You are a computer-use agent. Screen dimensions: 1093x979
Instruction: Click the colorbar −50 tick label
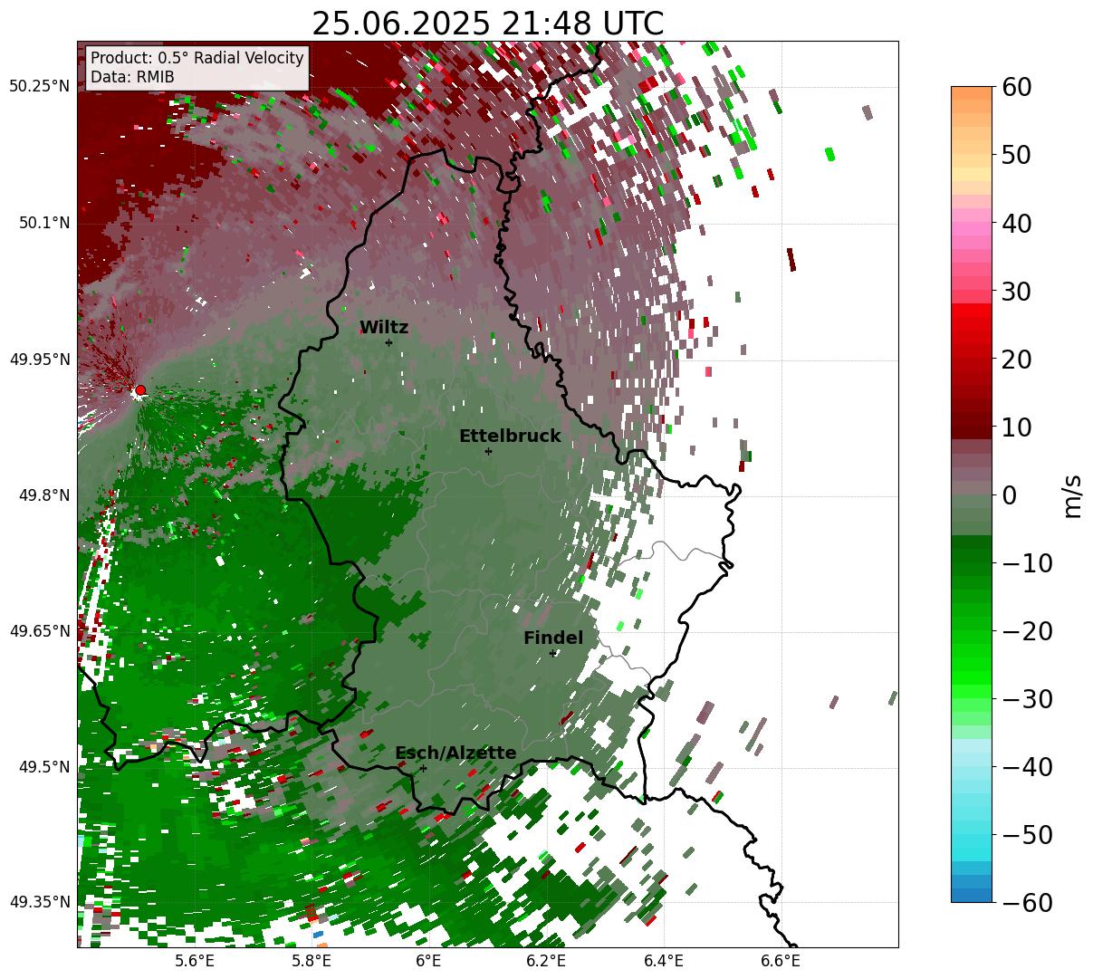[1027, 835]
